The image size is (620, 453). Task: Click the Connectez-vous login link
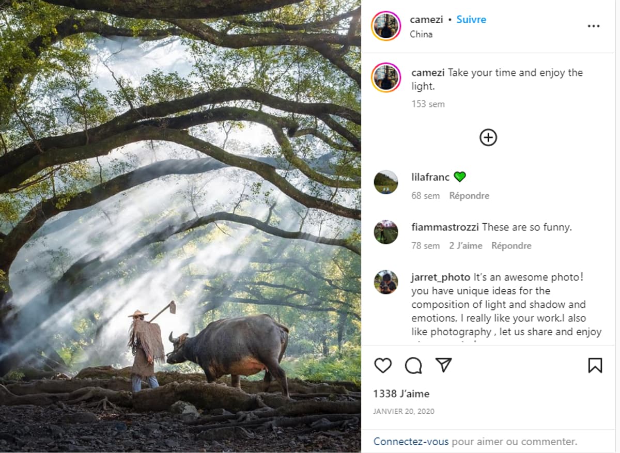pyautogui.click(x=411, y=442)
